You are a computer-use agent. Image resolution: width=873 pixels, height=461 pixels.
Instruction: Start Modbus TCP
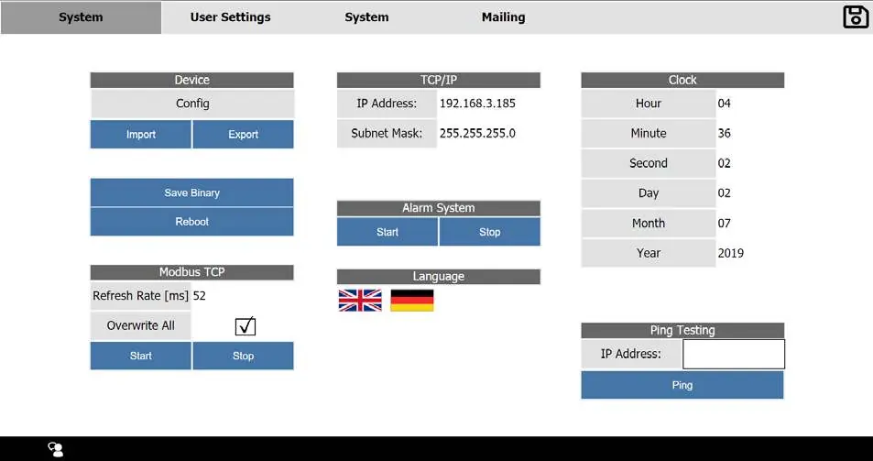point(141,356)
